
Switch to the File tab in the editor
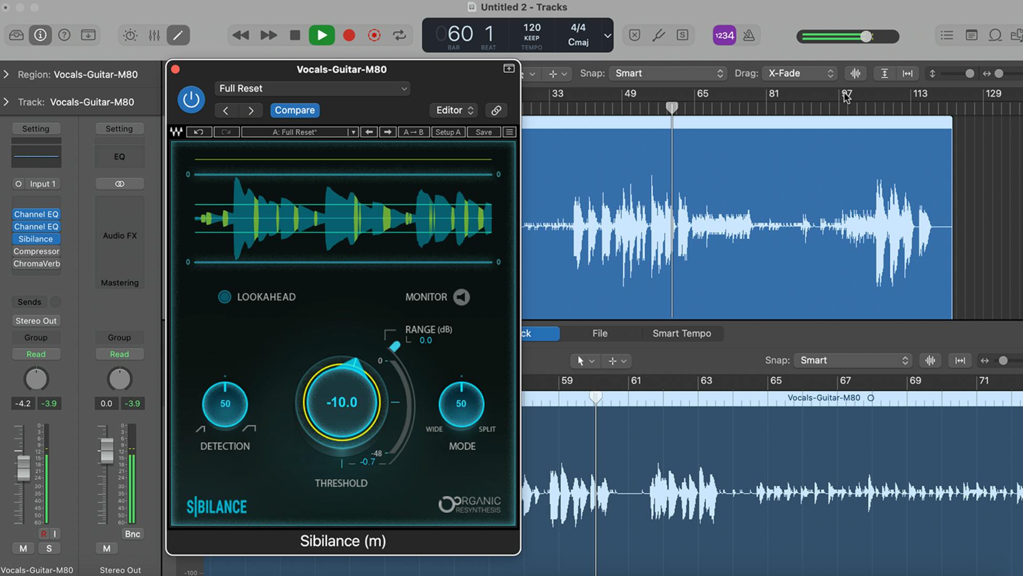(x=600, y=334)
